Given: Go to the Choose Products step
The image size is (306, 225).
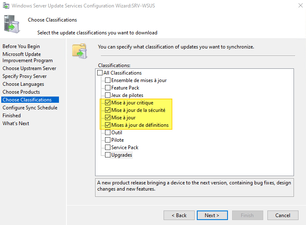Looking at the screenshot, I should click(x=21, y=92).
